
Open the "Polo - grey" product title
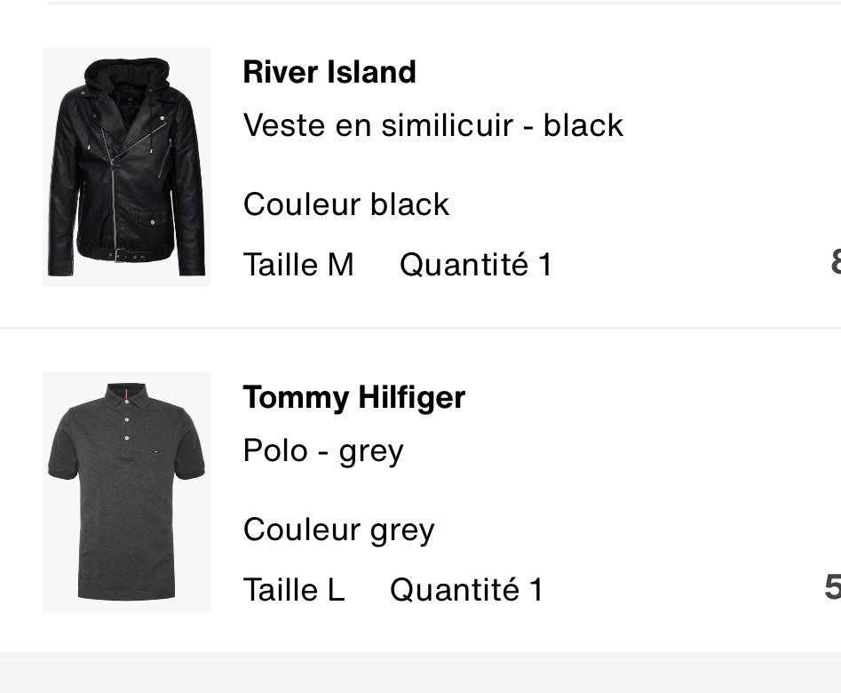coord(323,450)
